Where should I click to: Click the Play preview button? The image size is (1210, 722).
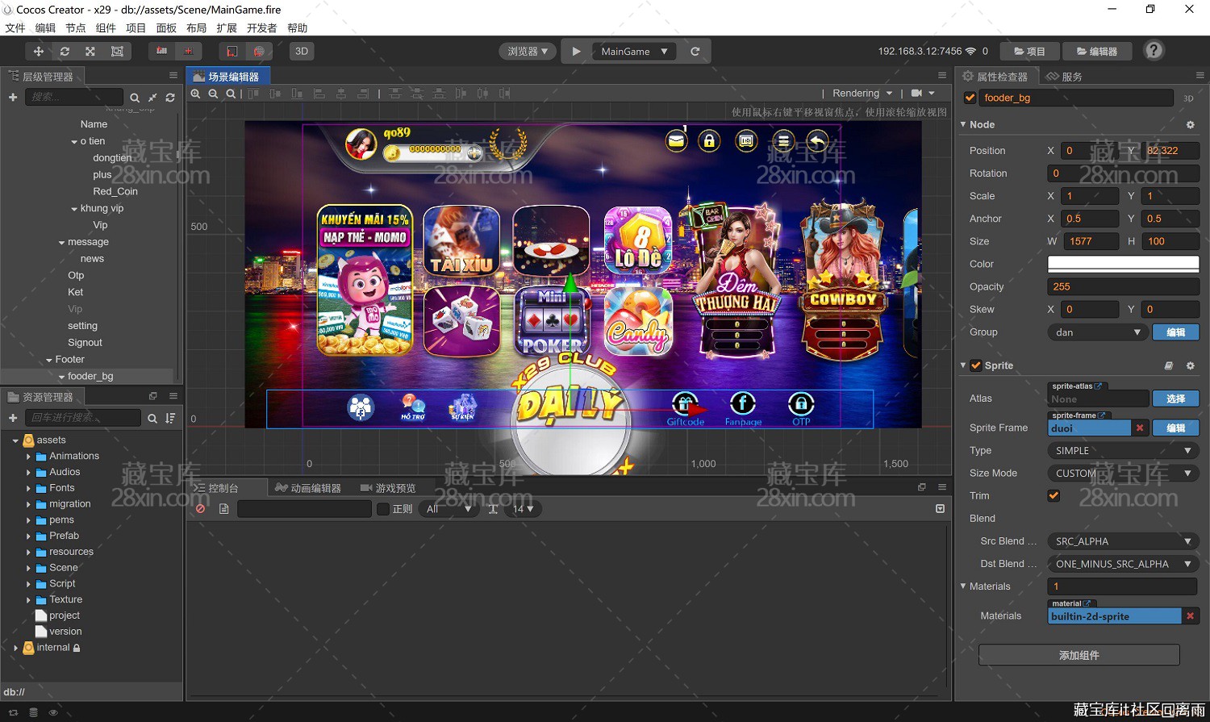click(576, 51)
